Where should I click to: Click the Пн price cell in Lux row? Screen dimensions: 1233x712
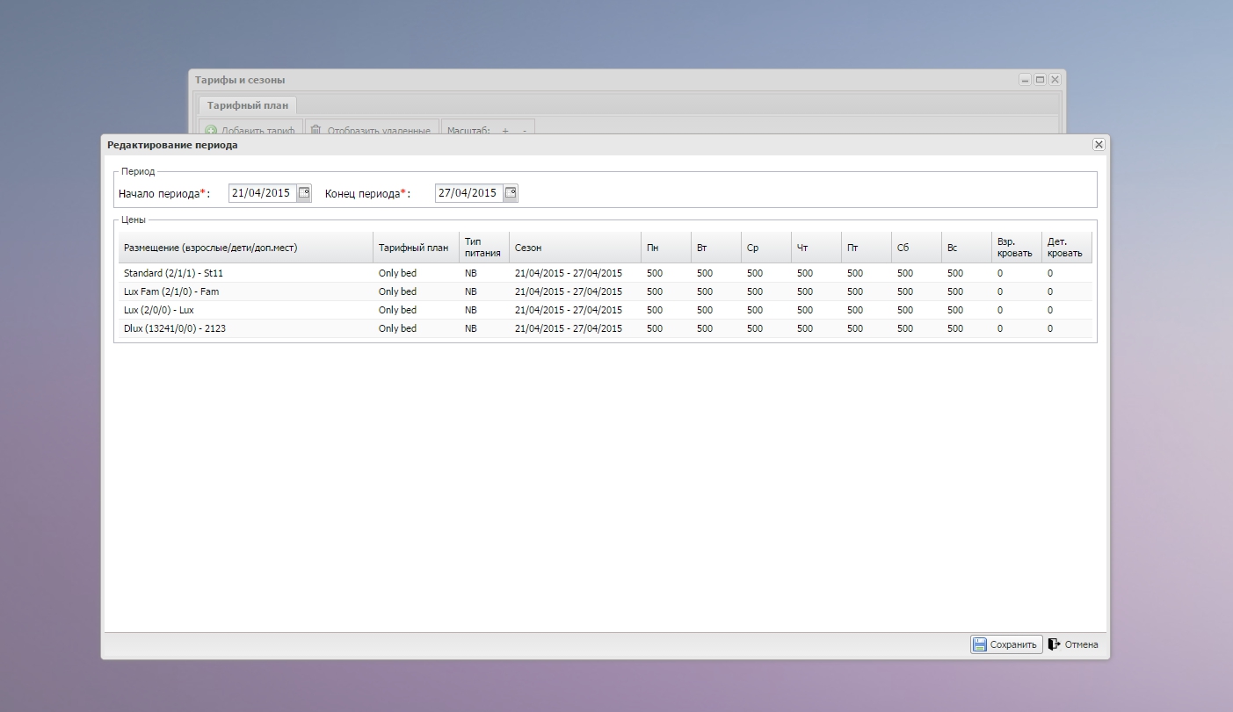coord(655,310)
